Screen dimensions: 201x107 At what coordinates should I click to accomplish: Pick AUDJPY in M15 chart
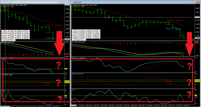[x=12, y=38]
